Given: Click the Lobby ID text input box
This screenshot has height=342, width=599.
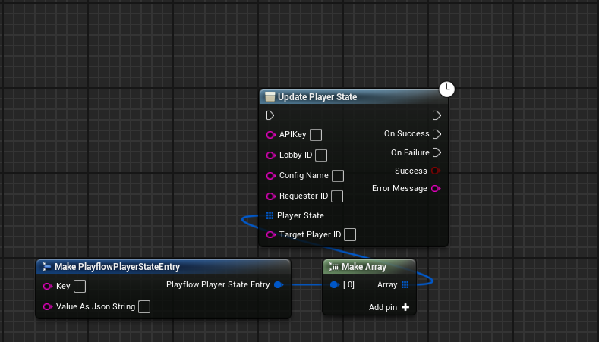Looking at the screenshot, I should point(321,155).
